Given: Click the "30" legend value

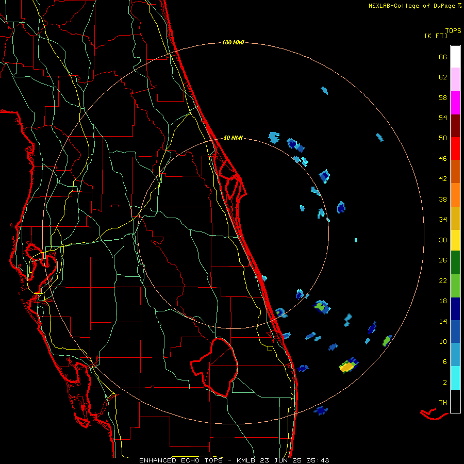Looking at the screenshot, I should pos(443,240).
